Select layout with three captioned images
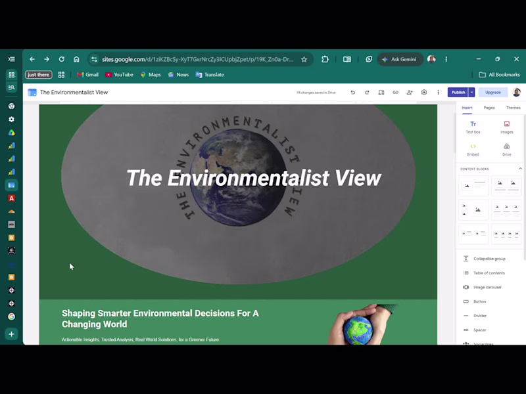Image resolution: width=526 pixels, height=394 pixels. click(506, 209)
